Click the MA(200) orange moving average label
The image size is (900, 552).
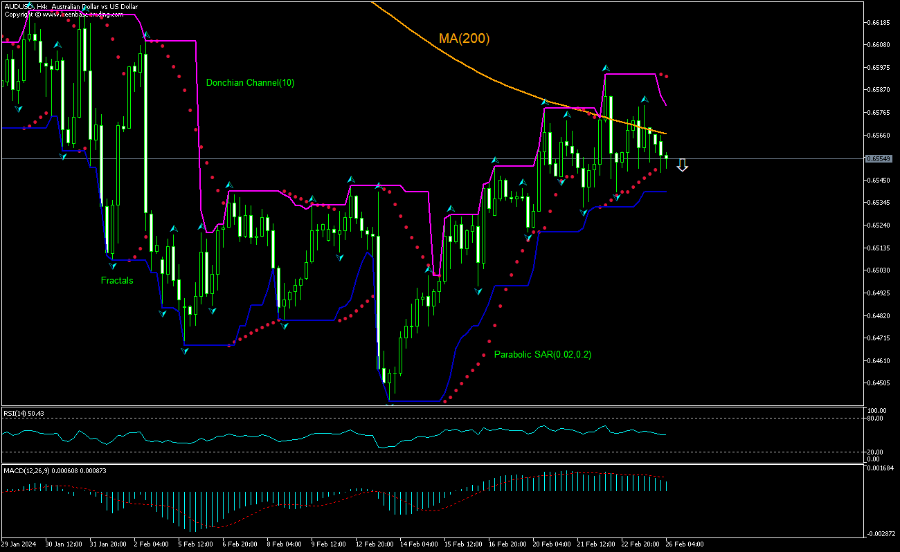coord(465,39)
